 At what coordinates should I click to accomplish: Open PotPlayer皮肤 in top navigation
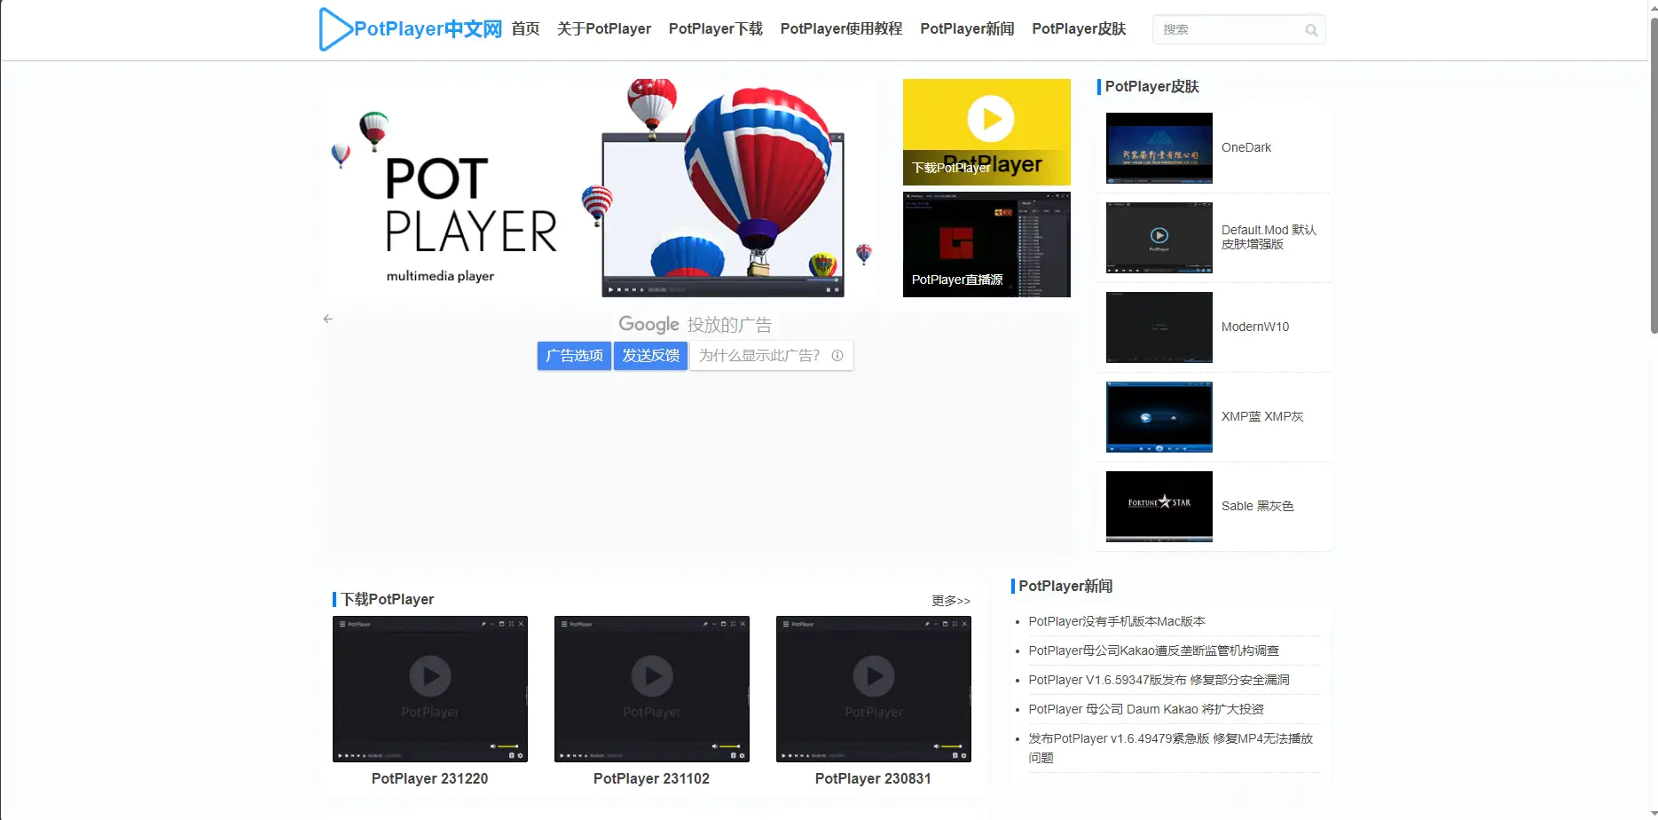[x=1080, y=29]
